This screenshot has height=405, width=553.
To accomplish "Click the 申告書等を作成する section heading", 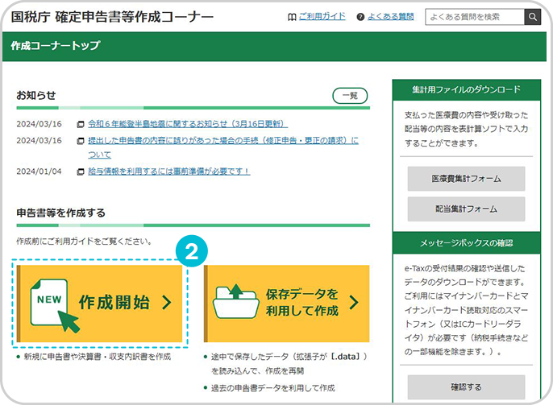I will coord(61,213).
